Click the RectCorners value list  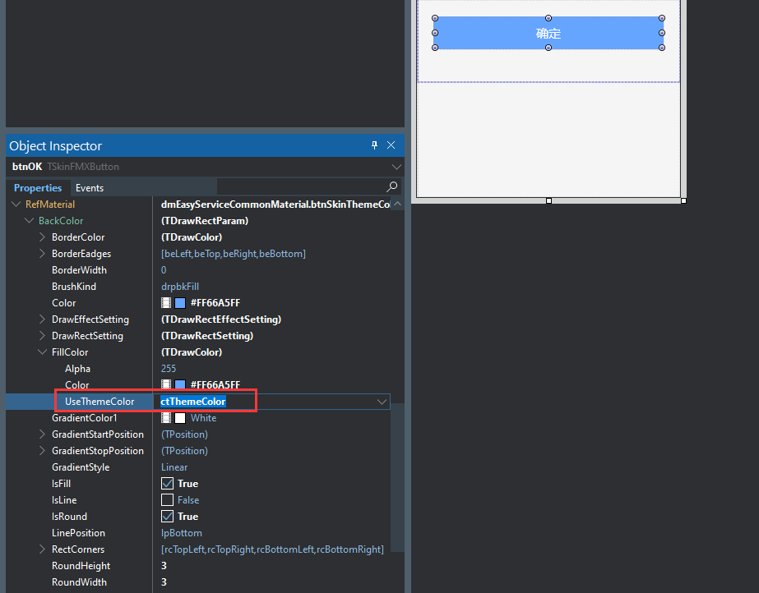pyautogui.click(x=272, y=549)
